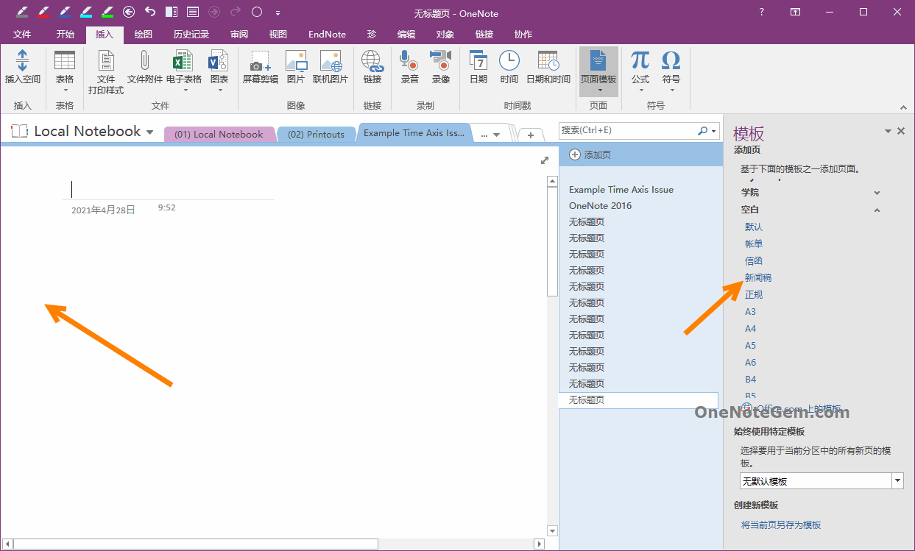
Task: Open the Example Time Axis Issue page
Action: (621, 190)
